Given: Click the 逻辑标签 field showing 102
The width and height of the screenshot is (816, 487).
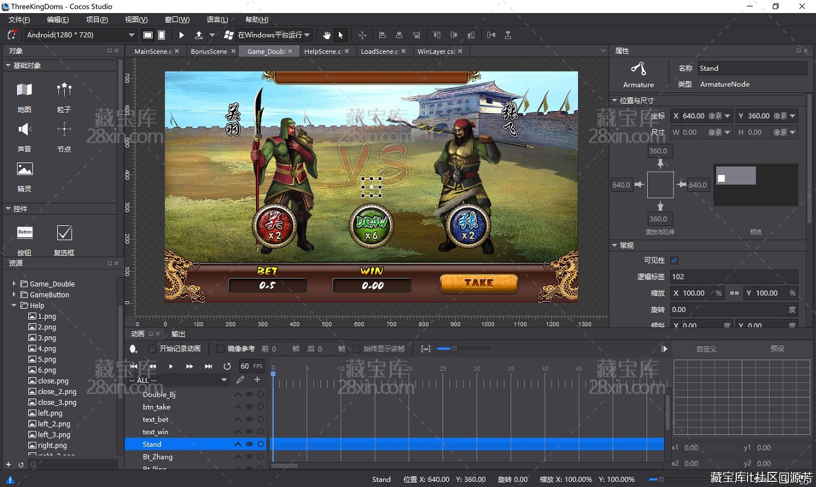Looking at the screenshot, I should [x=733, y=277].
